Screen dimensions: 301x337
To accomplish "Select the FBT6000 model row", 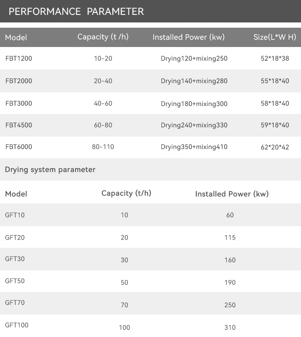I will click(18, 147).
